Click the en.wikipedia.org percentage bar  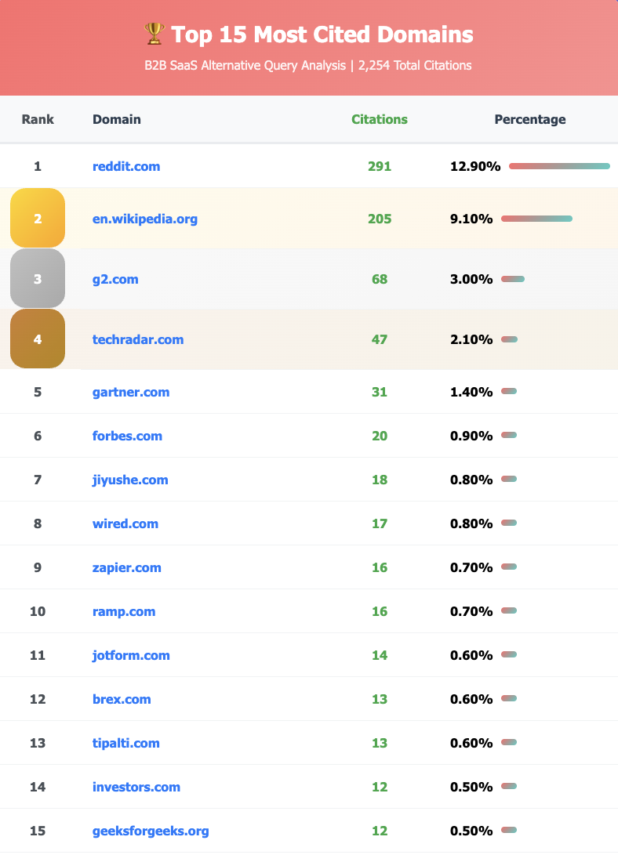tap(536, 219)
